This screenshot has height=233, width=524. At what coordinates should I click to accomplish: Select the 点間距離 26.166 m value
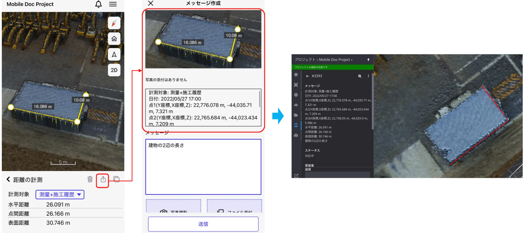click(58, 214)
